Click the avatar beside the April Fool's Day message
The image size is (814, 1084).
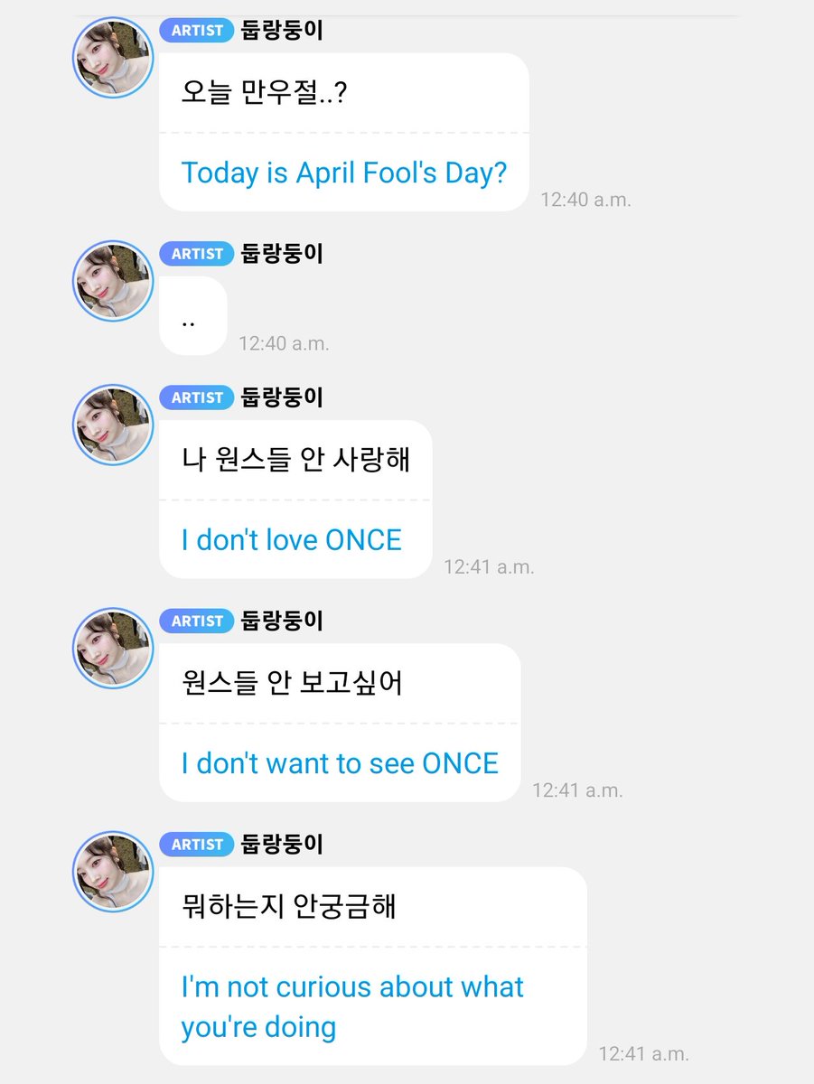point(112,57)
